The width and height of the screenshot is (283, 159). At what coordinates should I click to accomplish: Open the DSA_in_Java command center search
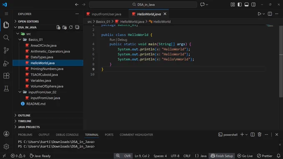point(143,5)
